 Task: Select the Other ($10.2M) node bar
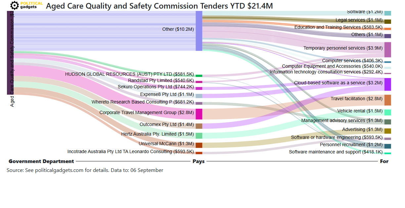tap(199, 31)
